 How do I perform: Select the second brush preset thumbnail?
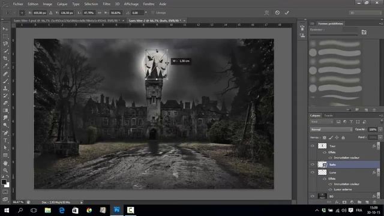tap(313, 52)
